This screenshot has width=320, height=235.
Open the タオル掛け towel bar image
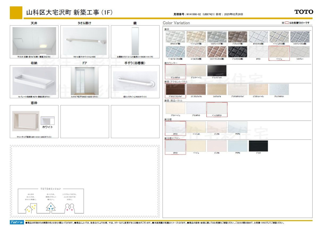click(x=85, y=41)
